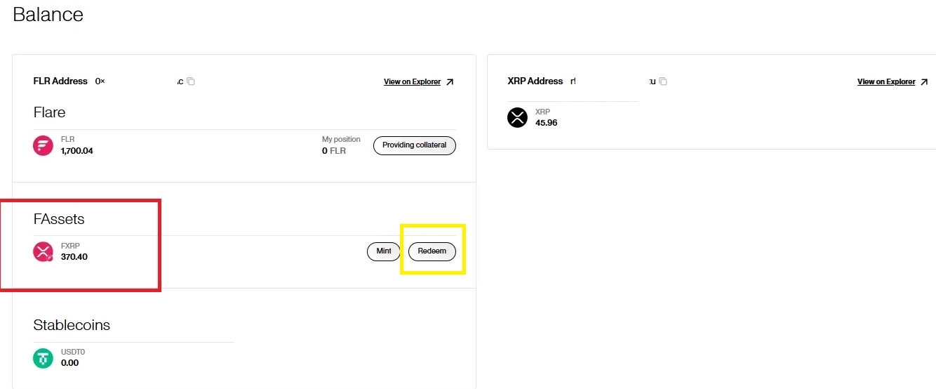Select the XRP balance value 45.96
Image resolution: width=936 pixels, height=389 pixels.
[547, 122]
